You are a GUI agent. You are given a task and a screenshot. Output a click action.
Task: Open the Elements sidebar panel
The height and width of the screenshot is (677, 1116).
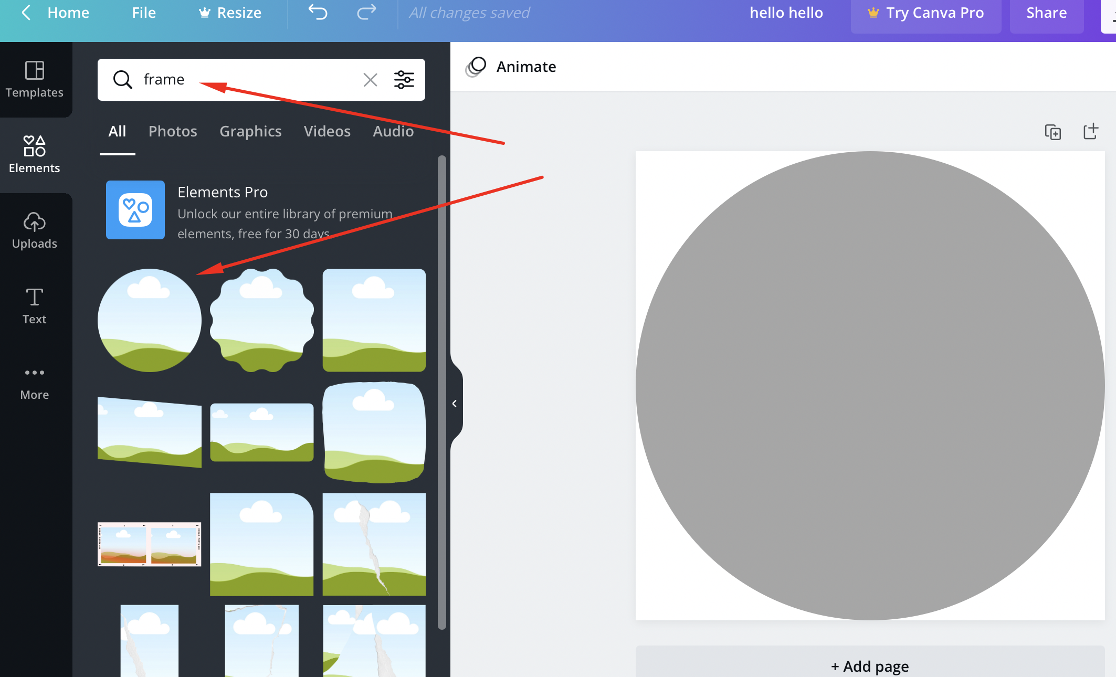[35, 154]
